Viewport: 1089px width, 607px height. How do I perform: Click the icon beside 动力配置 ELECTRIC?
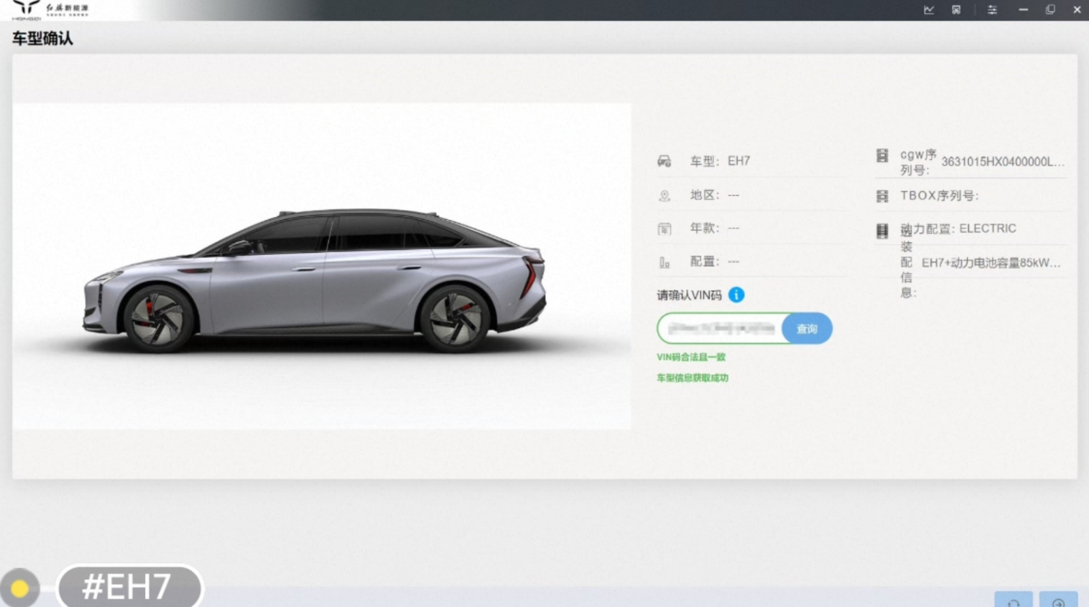click(882, 231)
